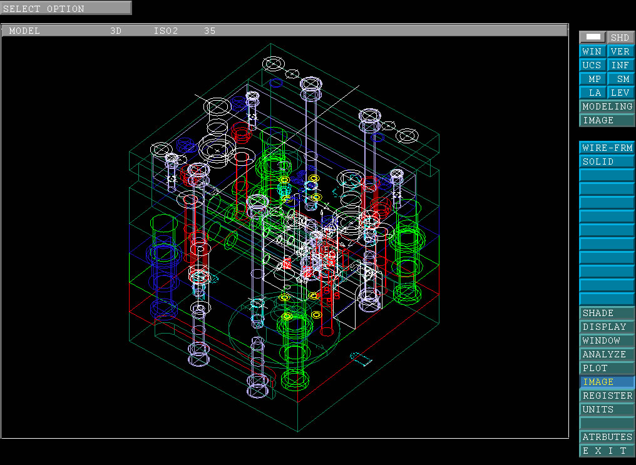Select the MP button

[592, 79]
